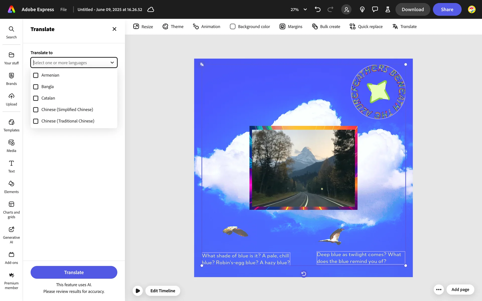The image size is (482, 301).
Task: Click the Download button
Action: [412, 10]
